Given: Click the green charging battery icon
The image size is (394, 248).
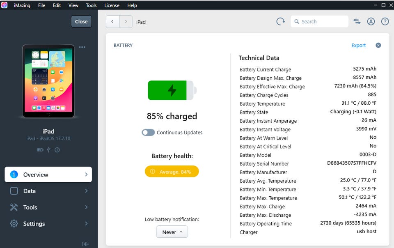Looking at the screenshot, I should [x=172, y=90].
